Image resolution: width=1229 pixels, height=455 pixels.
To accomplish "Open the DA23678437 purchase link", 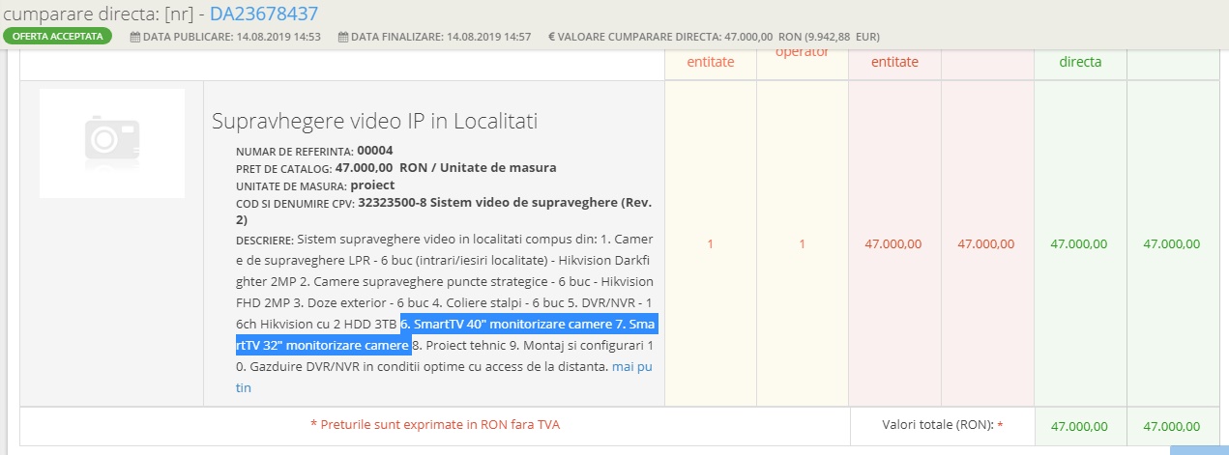I will 263,14.
